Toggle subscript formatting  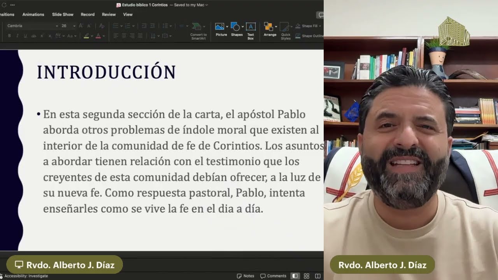coord(50,36)
